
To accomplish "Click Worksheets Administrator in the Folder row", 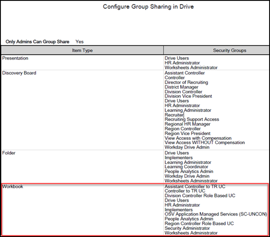I will pos(191,181).
